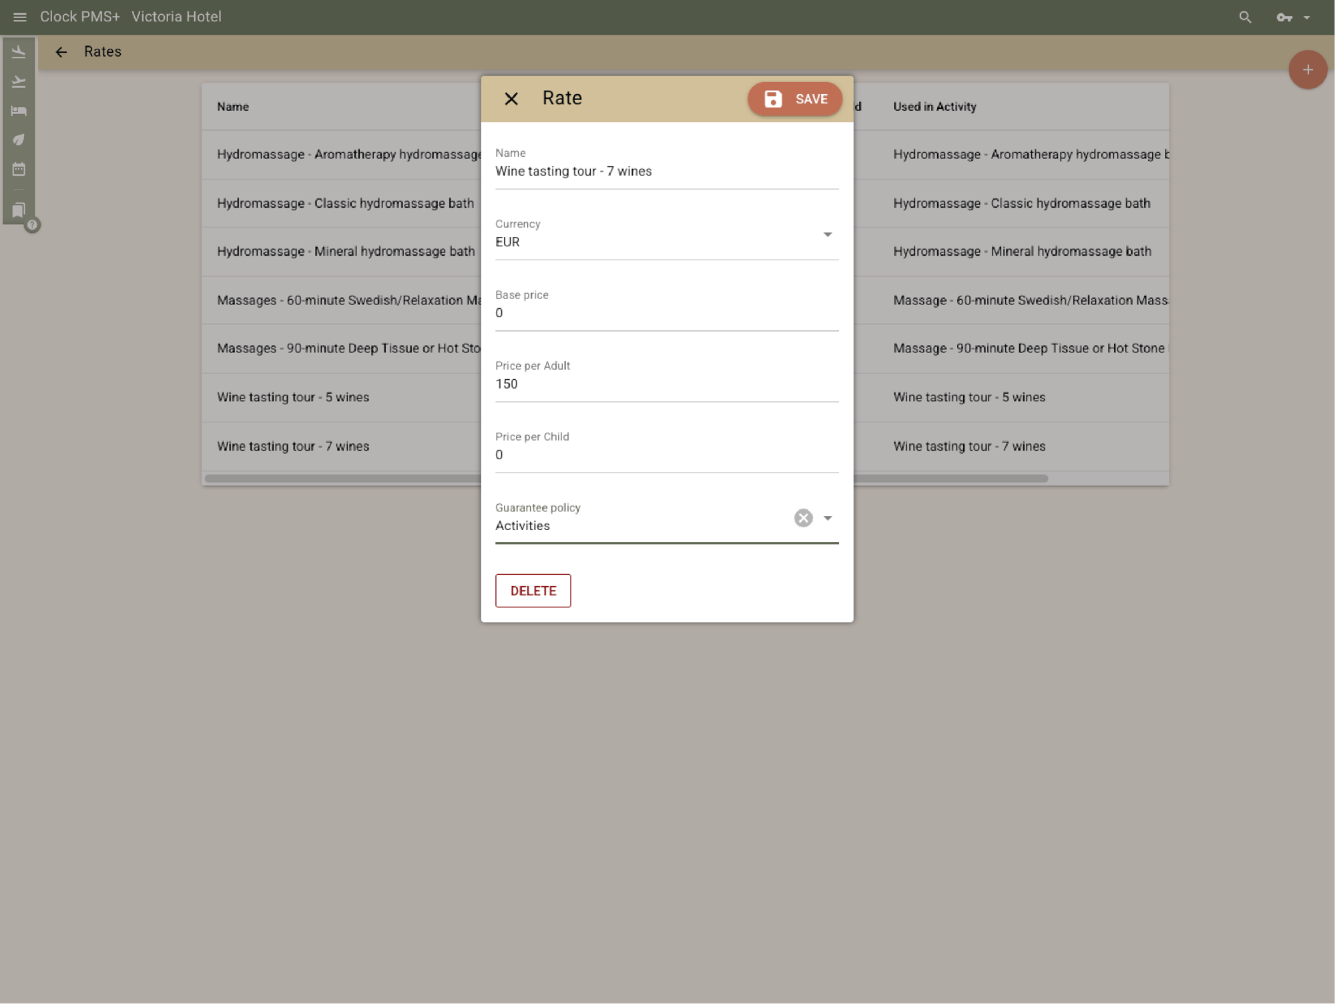Screen dimensions: 1335x1004
Task: Open the help question mark bubble
Action: (x=33, y=226)
